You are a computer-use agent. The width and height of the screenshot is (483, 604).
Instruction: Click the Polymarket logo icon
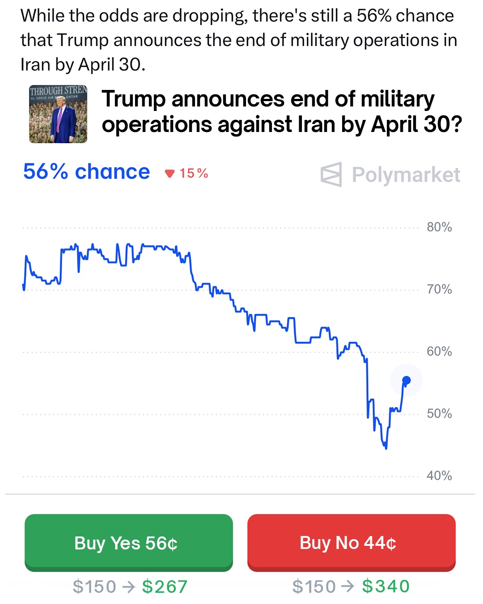[x=331, y=174]
